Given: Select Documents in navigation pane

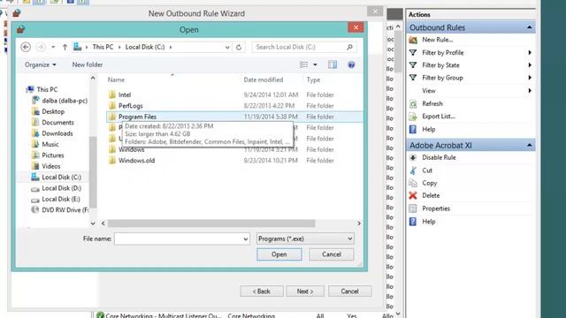Looking at the screenshot, I should [57, 122].
